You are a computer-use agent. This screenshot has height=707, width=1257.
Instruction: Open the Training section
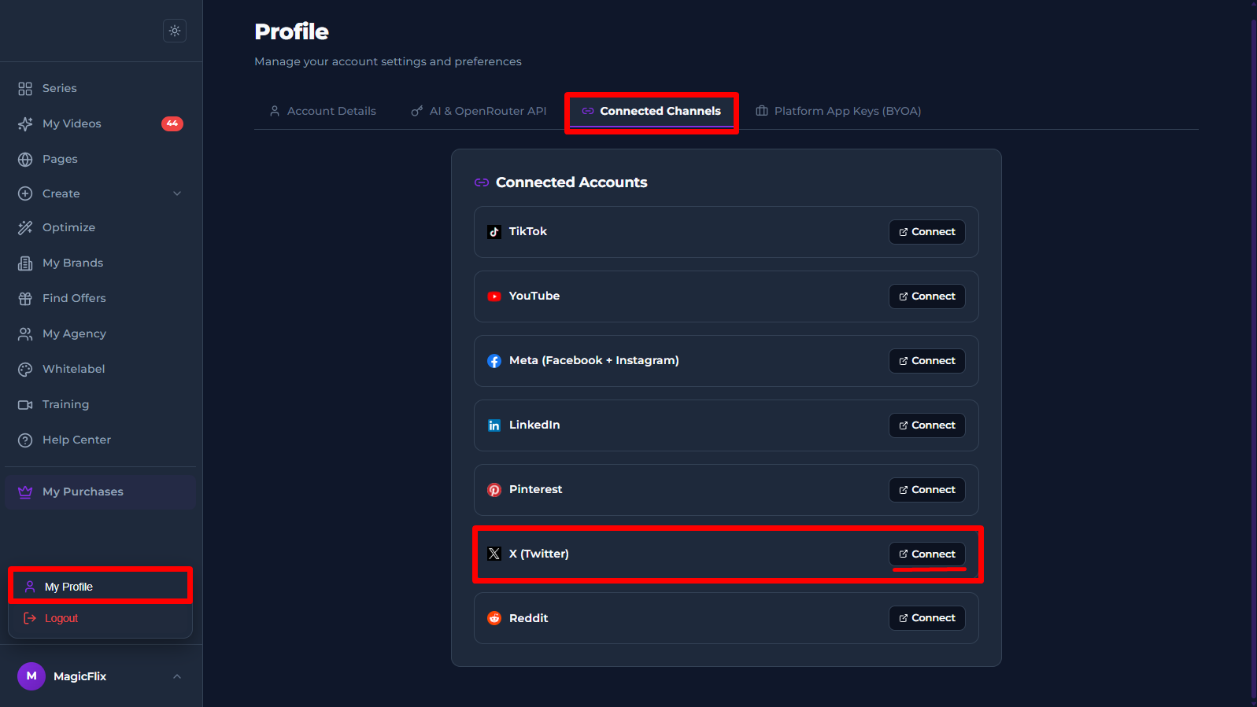tap(101, 404)
